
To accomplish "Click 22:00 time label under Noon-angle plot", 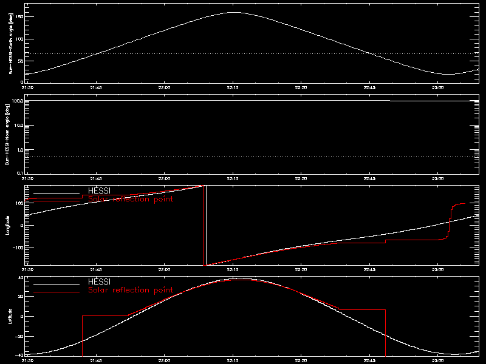I will pos(164,178).
